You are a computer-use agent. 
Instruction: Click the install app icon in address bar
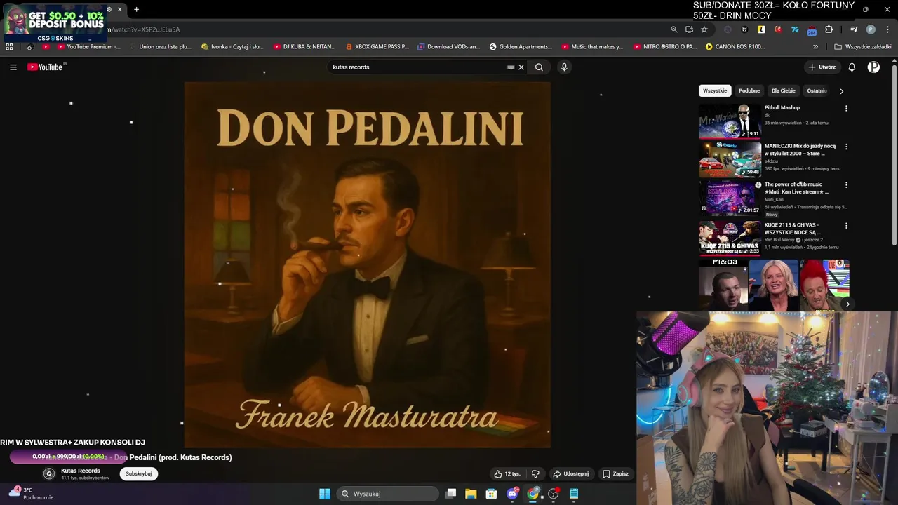click(x=689, y=29)
